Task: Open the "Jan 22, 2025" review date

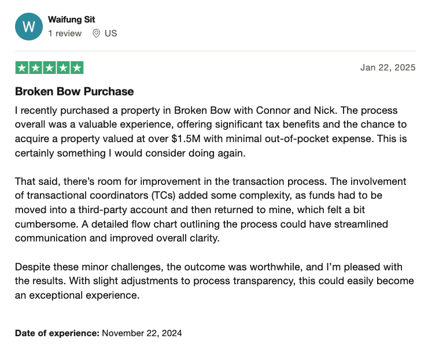Action: coord(388,68)
